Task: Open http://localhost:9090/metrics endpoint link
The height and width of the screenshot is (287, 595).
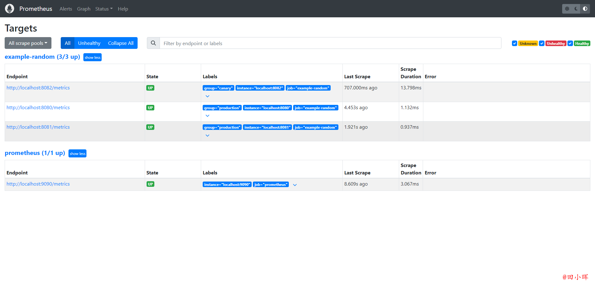Action: click(38, 184)
